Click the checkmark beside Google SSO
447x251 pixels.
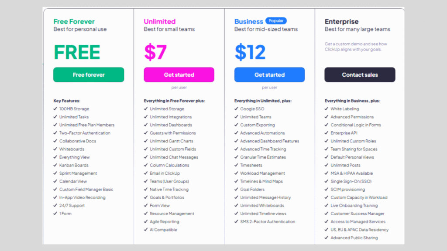pyautogui.click(x=236, y=109)
